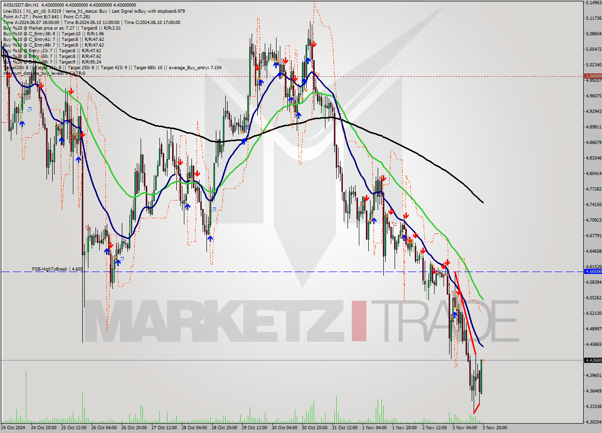The width and height of the screenshot is (602, 433).
Task: Click the 4.48997 price axis label
Action: click(594, 329)
